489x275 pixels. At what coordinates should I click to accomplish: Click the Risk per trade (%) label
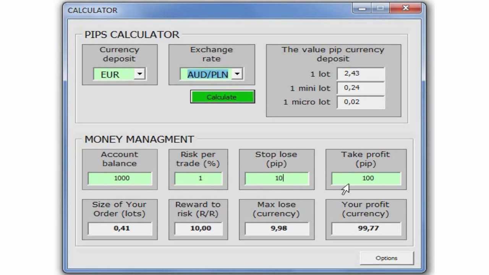click(x=198, y=159)
